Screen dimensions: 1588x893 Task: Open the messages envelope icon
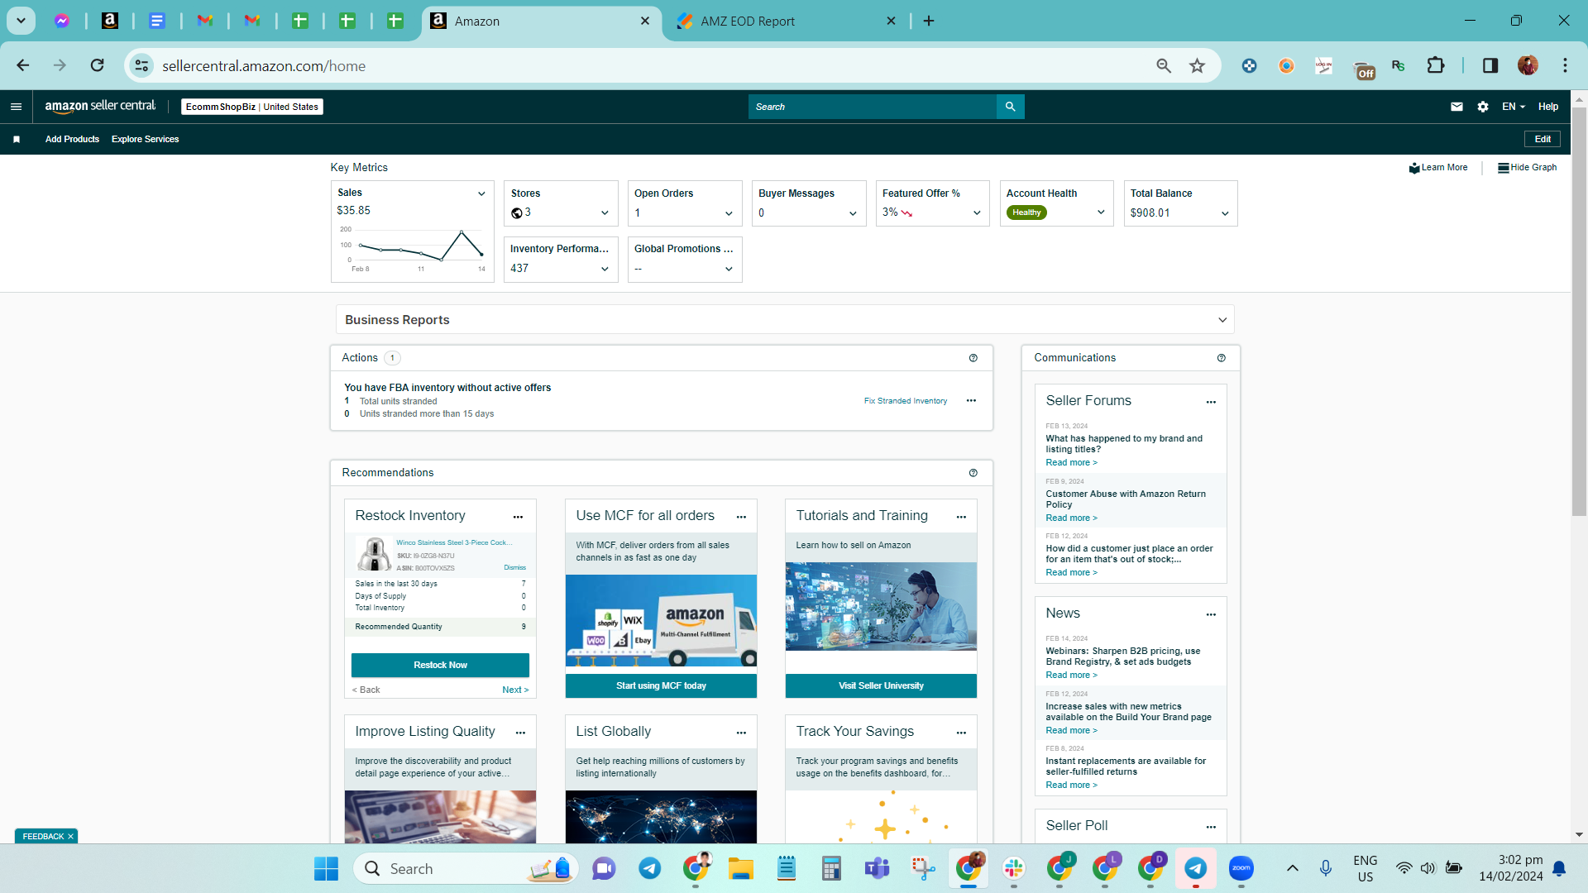[1456, 107]
